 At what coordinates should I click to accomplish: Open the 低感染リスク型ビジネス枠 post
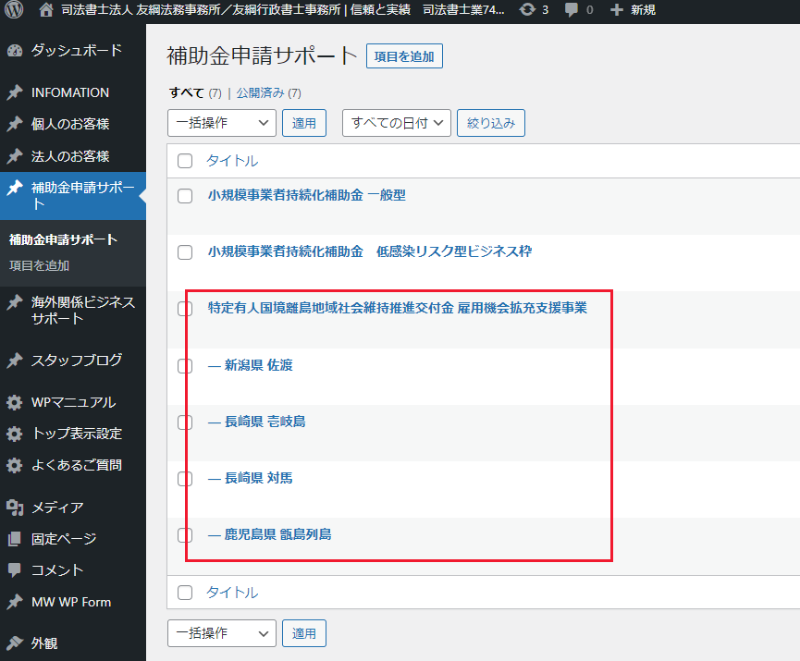point(370,251)
